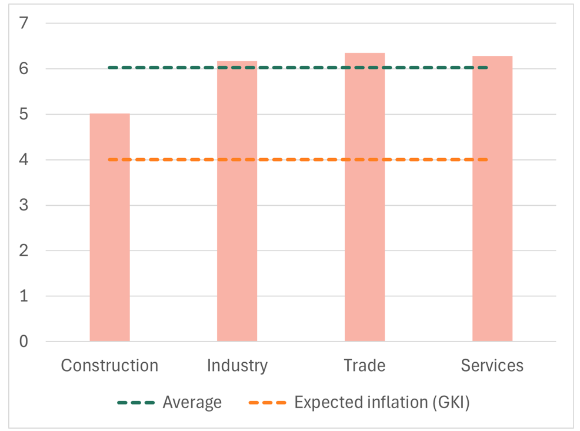Screen dimensions: 580x431
Task: Click the 5 value axis label
Action: pyautogui.click(x=24, y=114)
